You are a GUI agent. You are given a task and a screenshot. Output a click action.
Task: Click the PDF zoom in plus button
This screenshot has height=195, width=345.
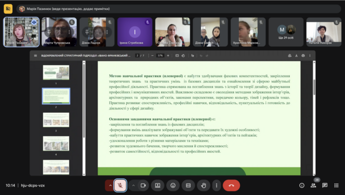(168, 56)
